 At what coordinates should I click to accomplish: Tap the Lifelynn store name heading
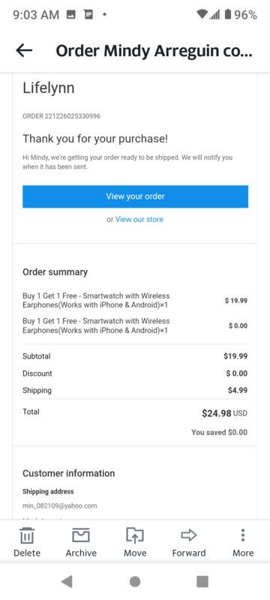pyautogui.click(x=49, y=88)
